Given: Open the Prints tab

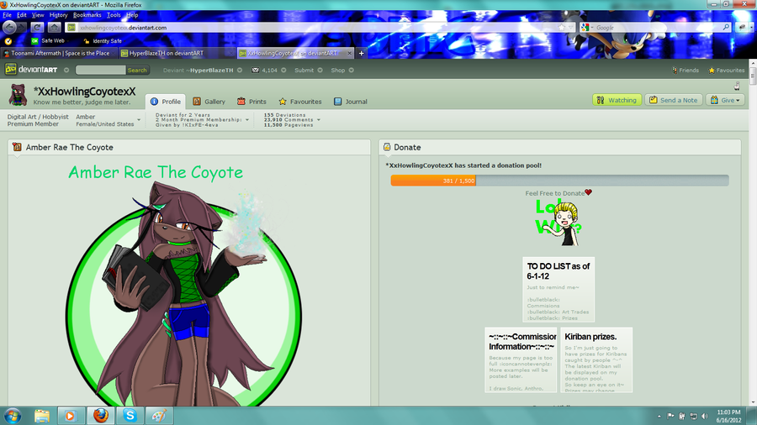Looking at the screenshot, I should pyautogui.click(x=251, y=102).
